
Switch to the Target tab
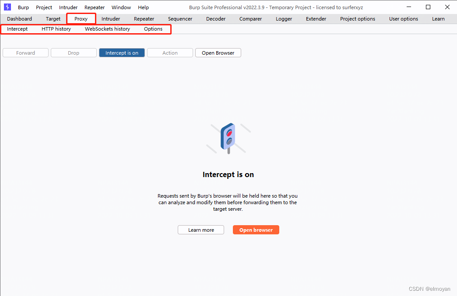point(53,19)
